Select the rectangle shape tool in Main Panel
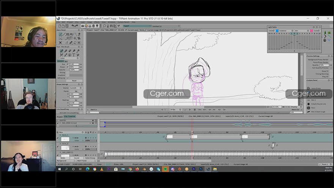 pos(68,34)
